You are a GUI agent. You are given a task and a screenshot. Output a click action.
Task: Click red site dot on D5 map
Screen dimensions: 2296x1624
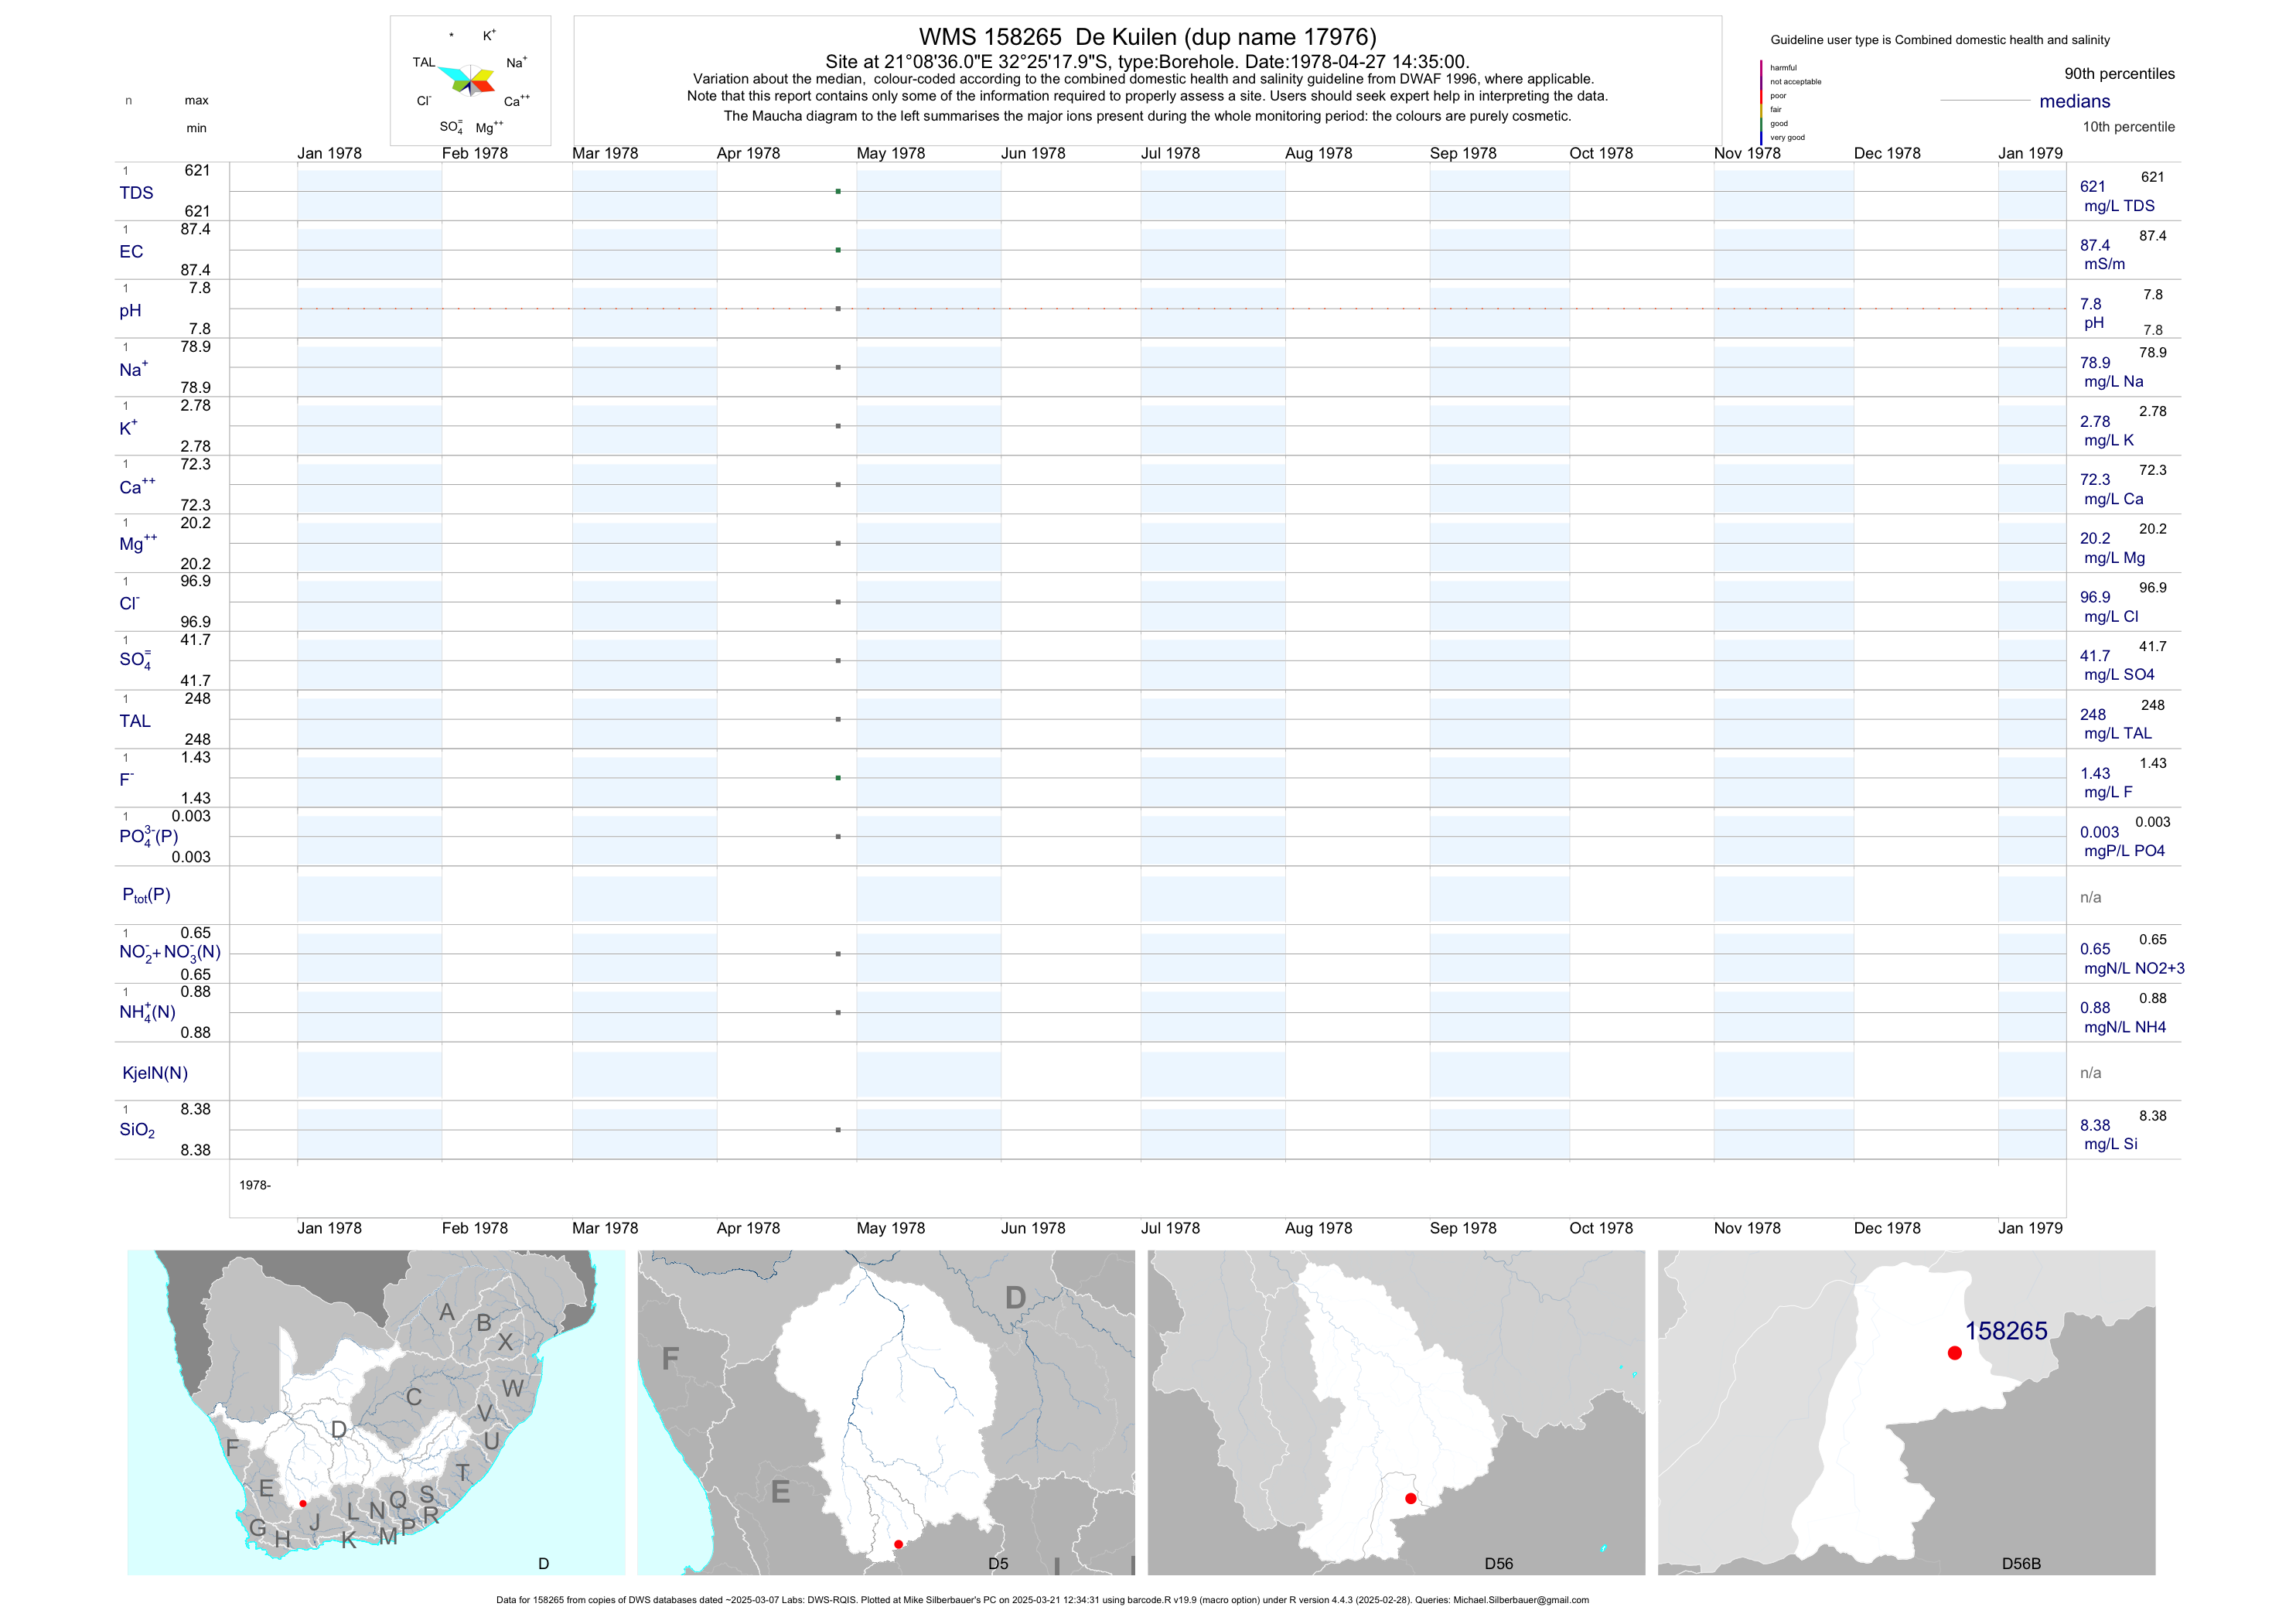pyautogui.click(x=898, y=1544)
